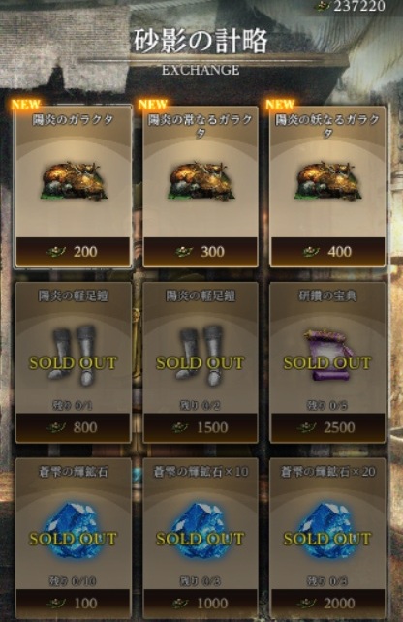Click the 2000 price bar for ore ×20
Image resolution: width=403 pixels, height=622 pixels.
coord(327,603)
